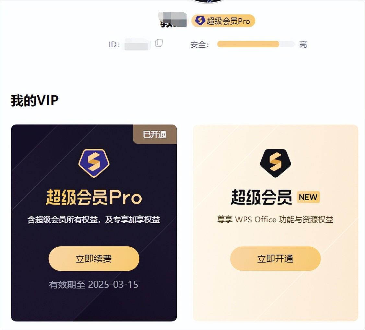365x330 pixels.
Task: Click the 已开通 corner tag
Action: pos(155,134)
